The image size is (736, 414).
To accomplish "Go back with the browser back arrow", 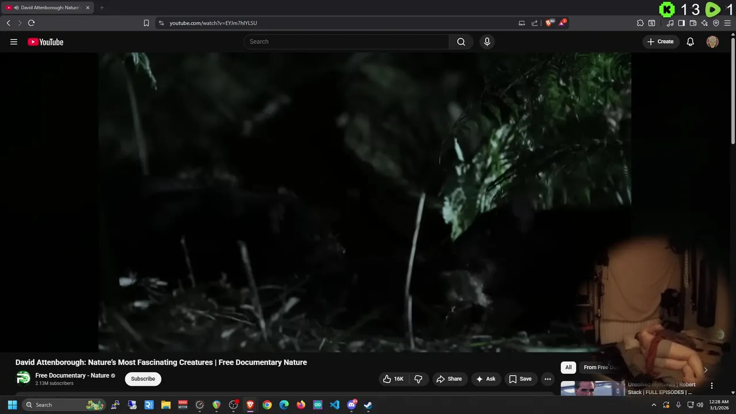I will click(8, 23).
